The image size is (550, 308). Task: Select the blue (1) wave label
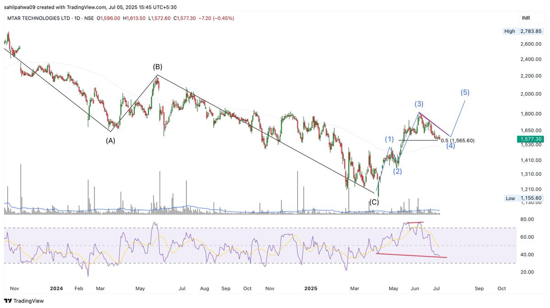point(390,139)
